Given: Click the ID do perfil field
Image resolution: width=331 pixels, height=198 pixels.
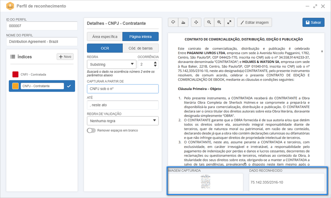Looking at the screenshot, I should (x=42, y=26).
